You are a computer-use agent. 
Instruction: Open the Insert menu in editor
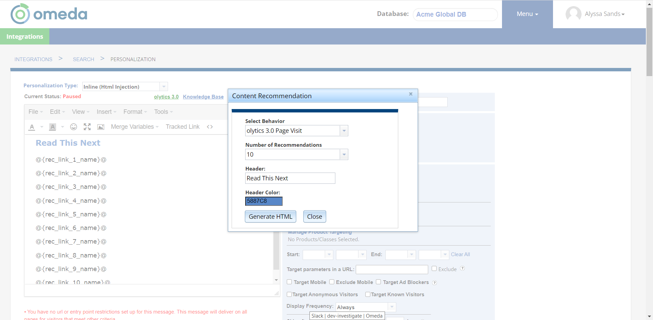106,112
